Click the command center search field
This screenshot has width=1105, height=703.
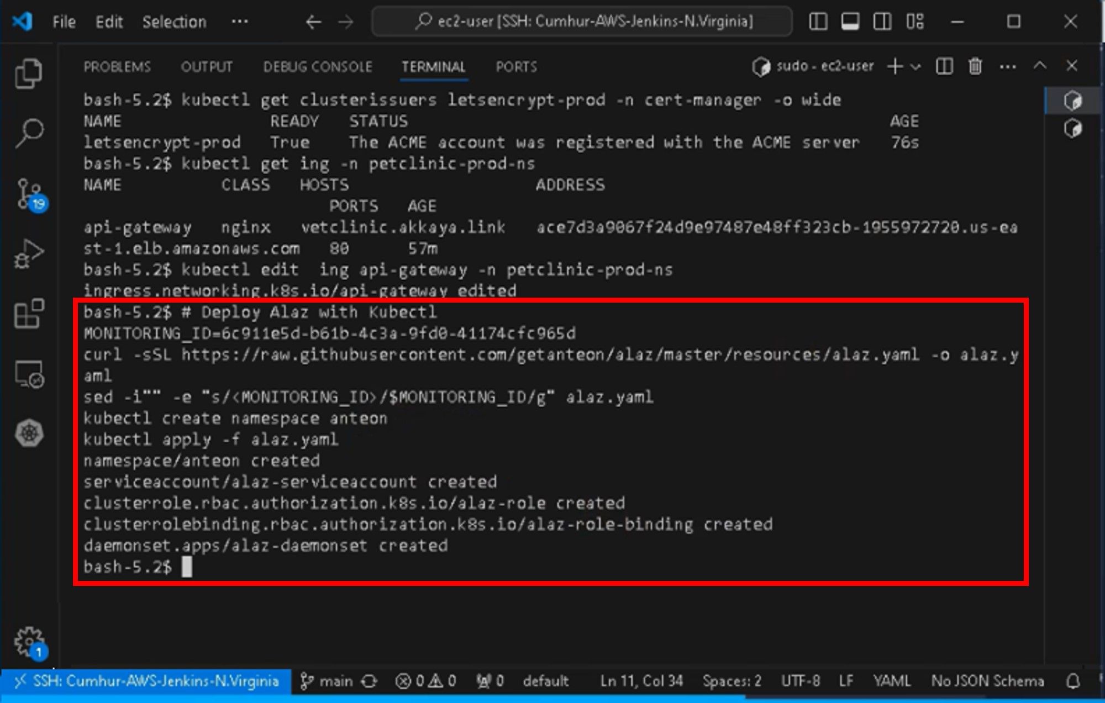click(x=582, y=22)
